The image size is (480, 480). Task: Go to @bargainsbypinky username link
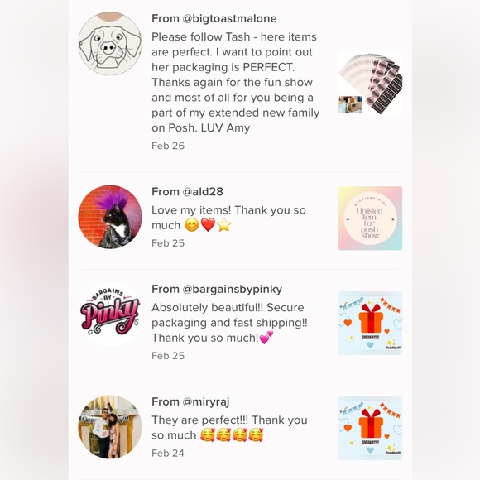tap(233, 290)
